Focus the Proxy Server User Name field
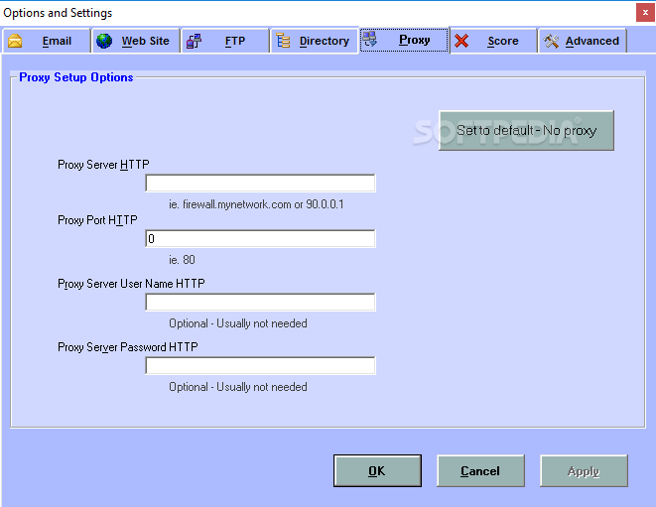Viewport: 656px width, 507px height. pos(260,302)
